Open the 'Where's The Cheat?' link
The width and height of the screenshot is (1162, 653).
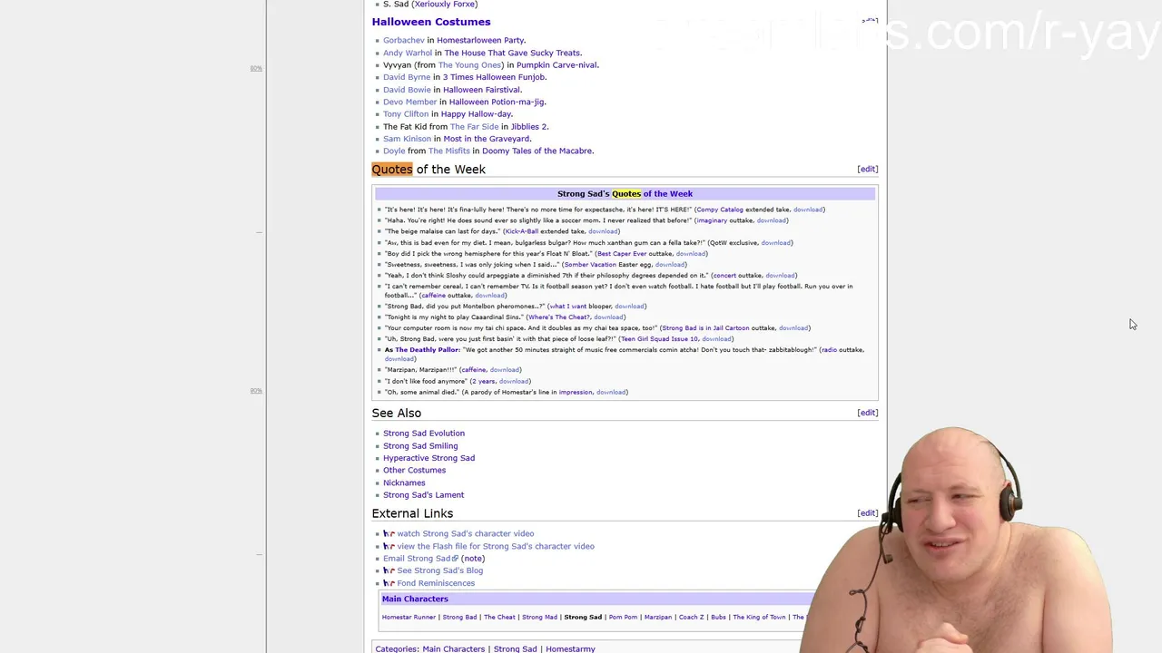pyautogui.click(x=559, y=317)
